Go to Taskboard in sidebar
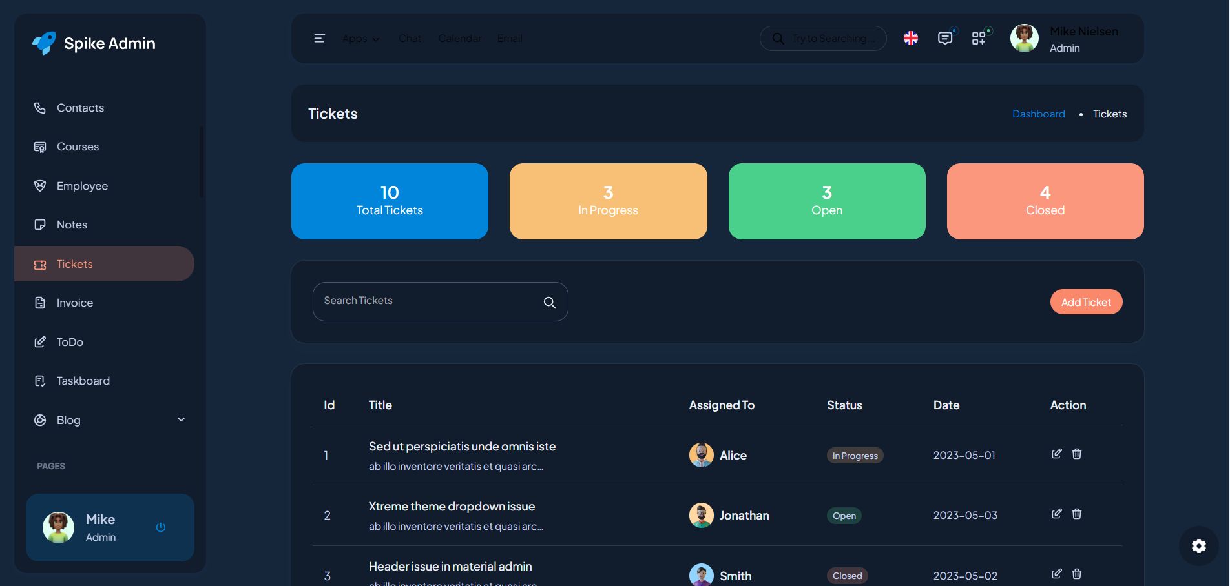The width and height of the screenshot is (1230, 586). click(x=83, y=381)
